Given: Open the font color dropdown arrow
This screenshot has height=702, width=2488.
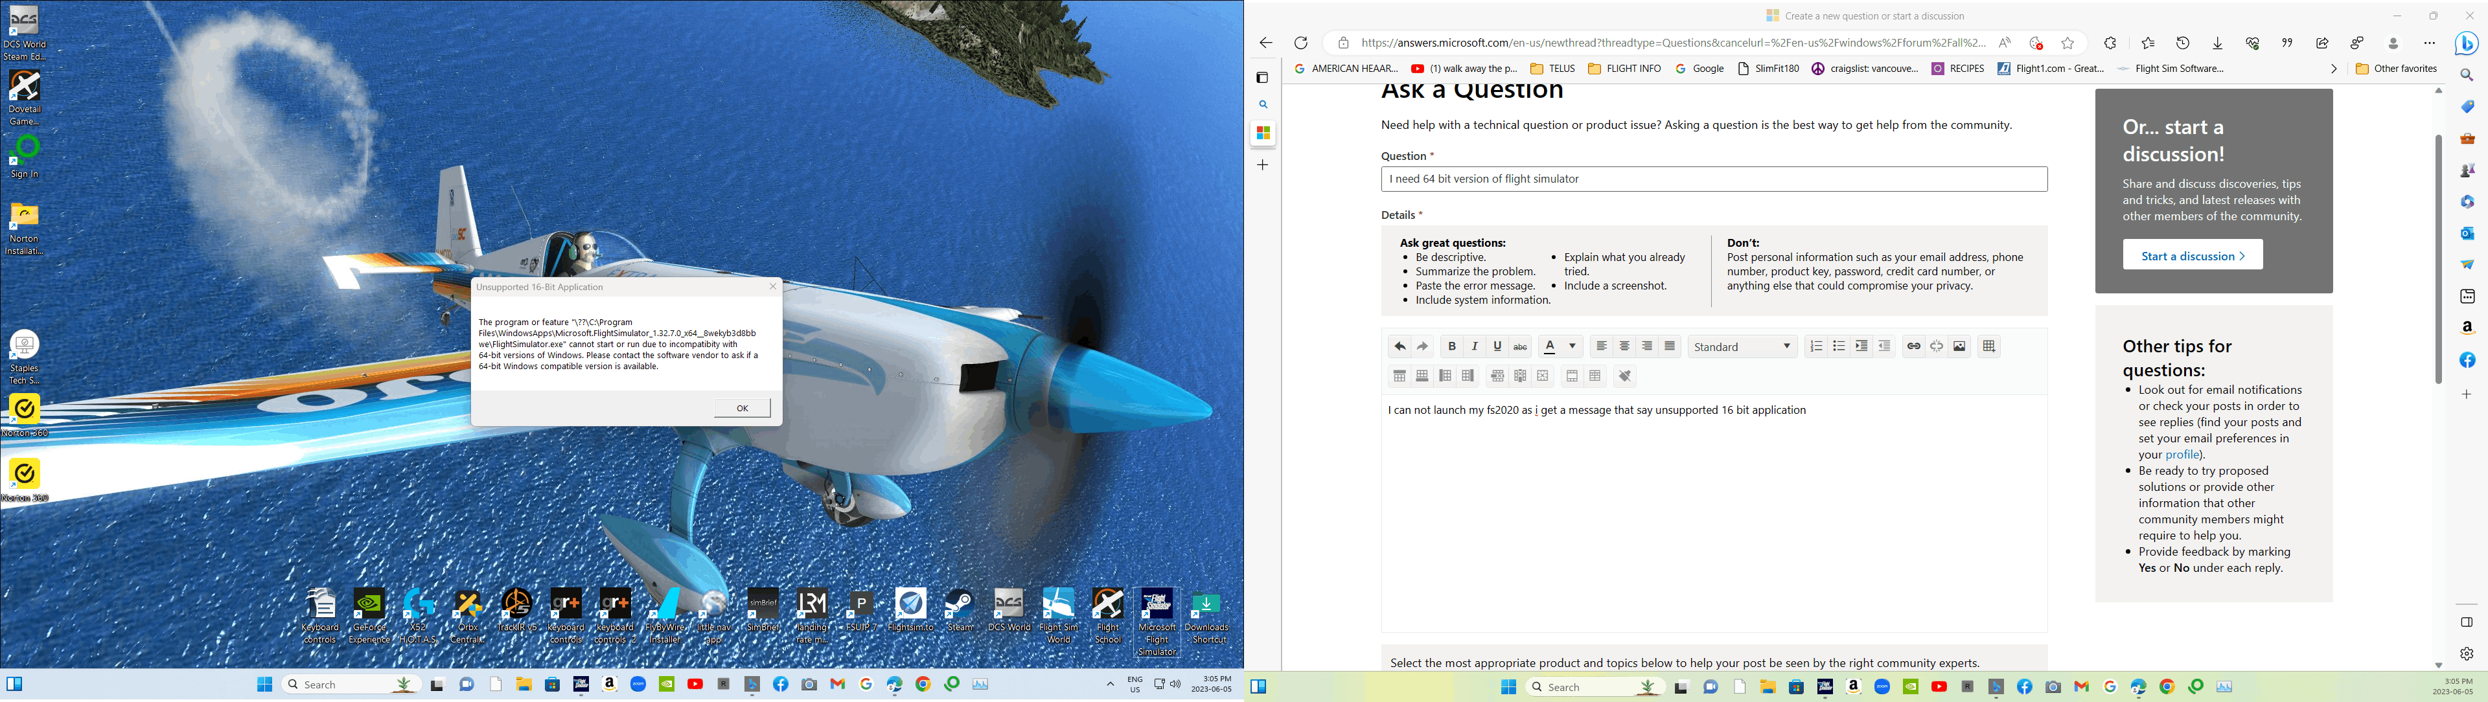Looking at the screenshot, I should pos(1572,346).
